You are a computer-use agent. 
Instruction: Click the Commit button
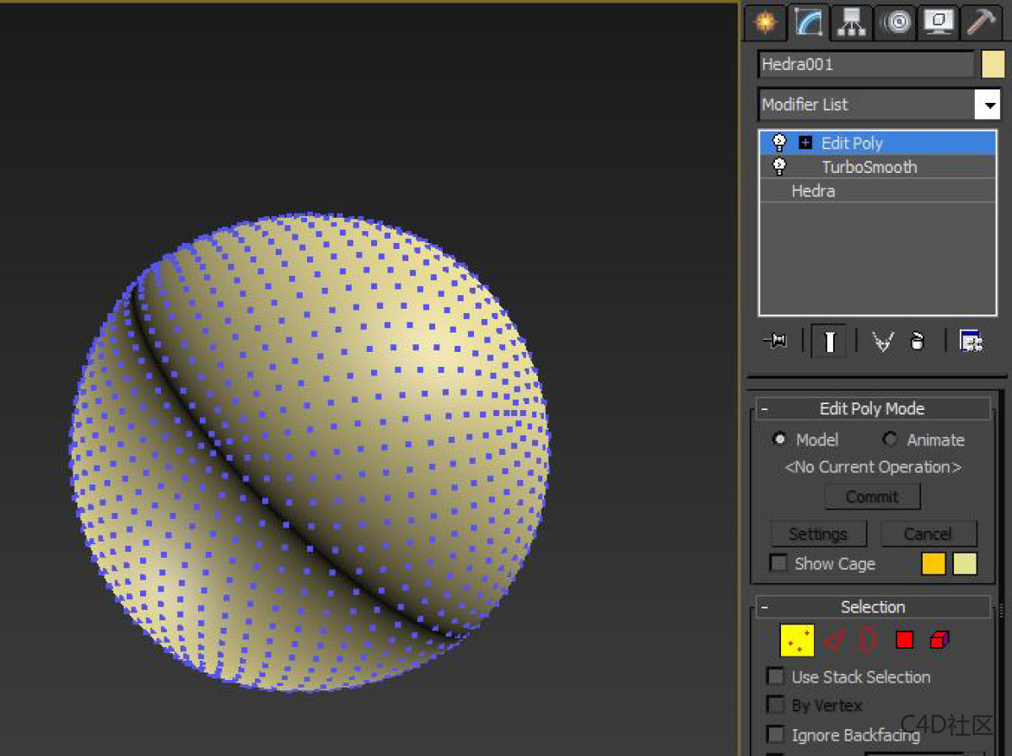point(872,496)
